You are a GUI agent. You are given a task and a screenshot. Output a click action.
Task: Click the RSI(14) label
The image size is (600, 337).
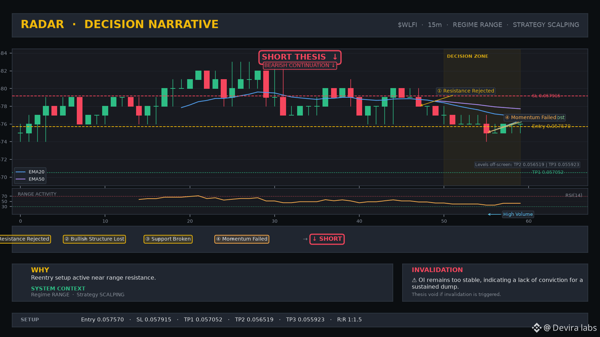[574, 195]
